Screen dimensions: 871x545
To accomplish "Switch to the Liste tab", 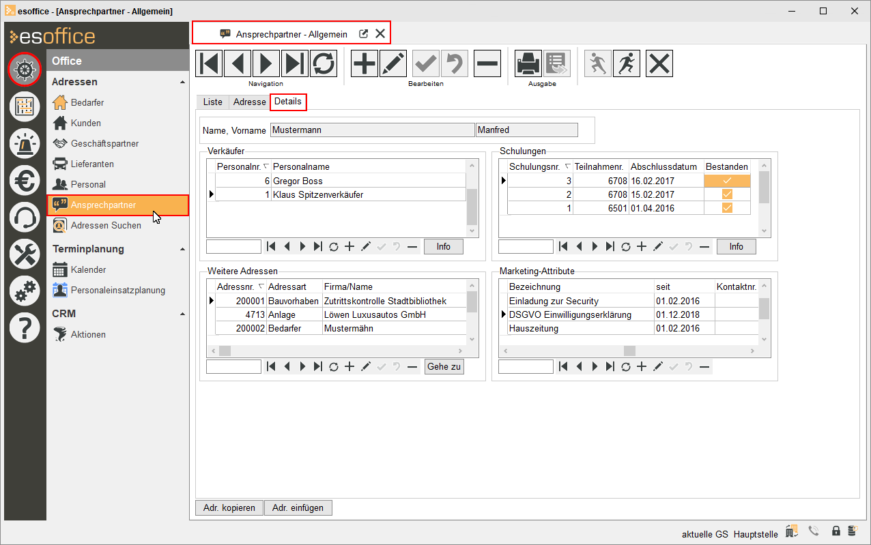I will coord(212,102).
